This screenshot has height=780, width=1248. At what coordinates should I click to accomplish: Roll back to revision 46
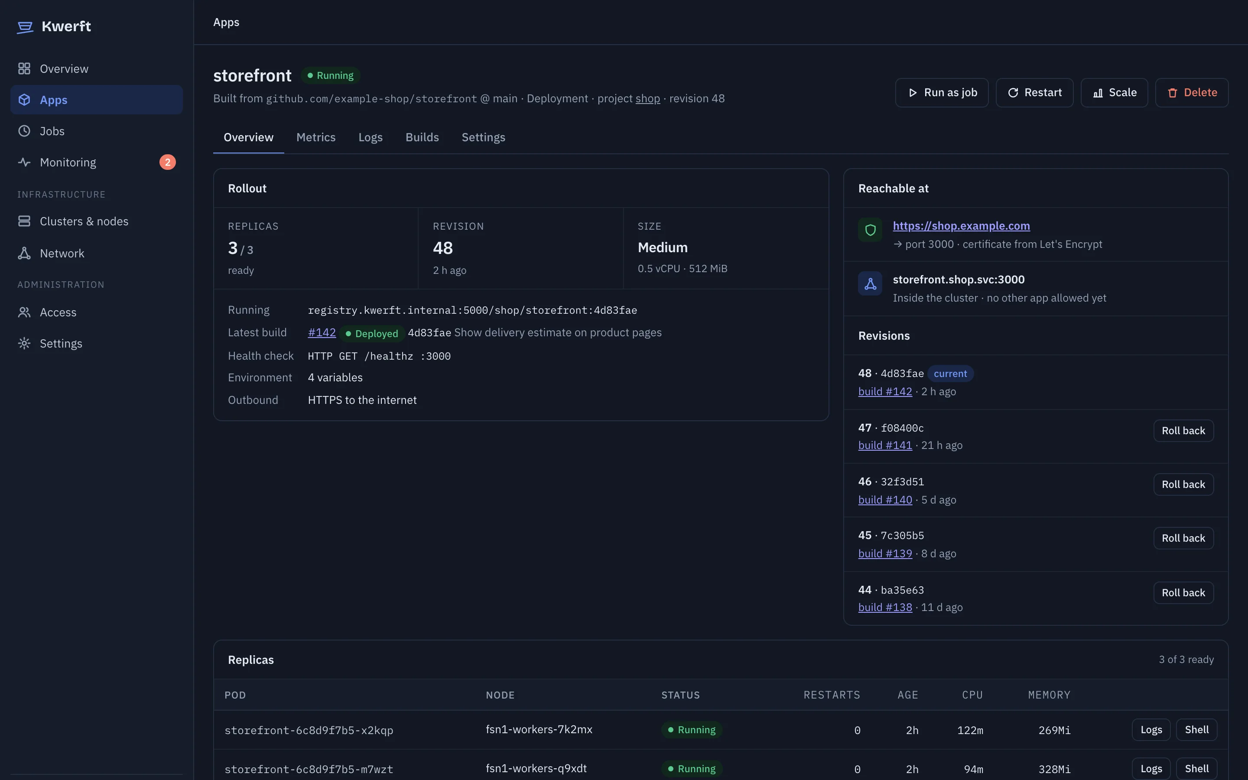(1183, 484)
